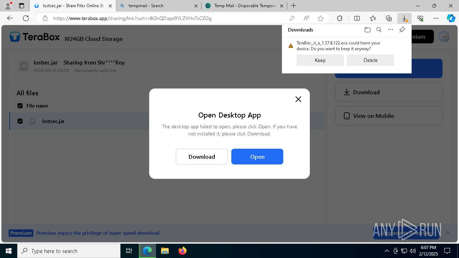
Task: Open the volume control in system tray
Action: pyautogui.click(x=413, y=251)
